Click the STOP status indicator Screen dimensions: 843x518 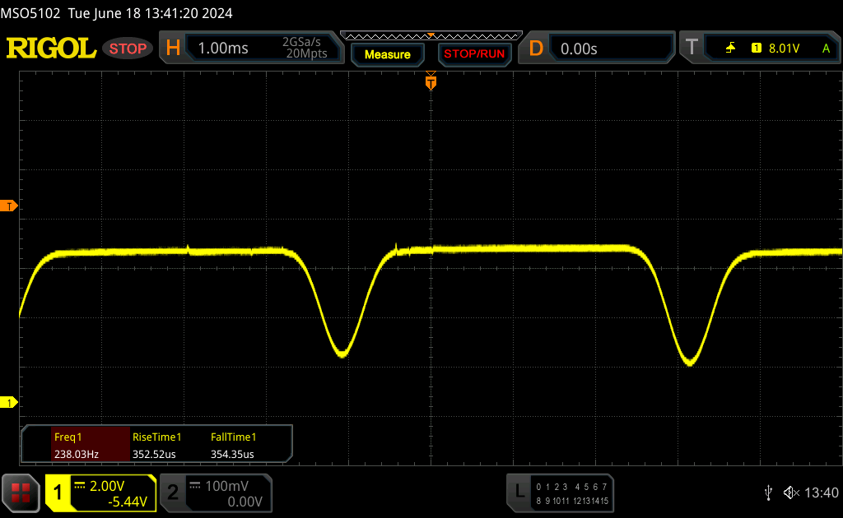pyautogui.click(x=128, y=49)
